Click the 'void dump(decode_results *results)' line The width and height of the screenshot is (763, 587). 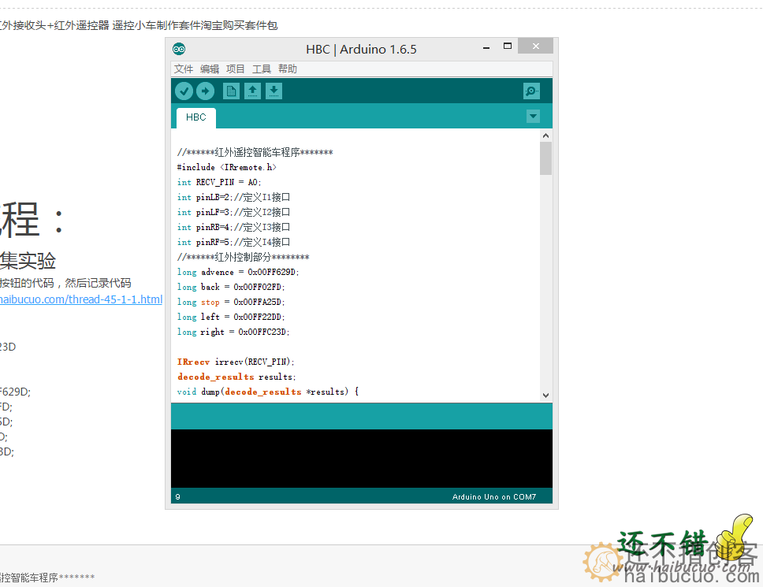(268, 392)
